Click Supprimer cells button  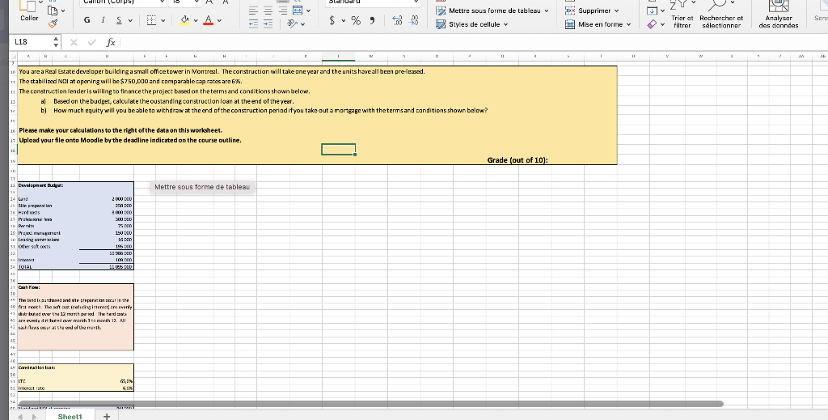(x=592, y=11)
